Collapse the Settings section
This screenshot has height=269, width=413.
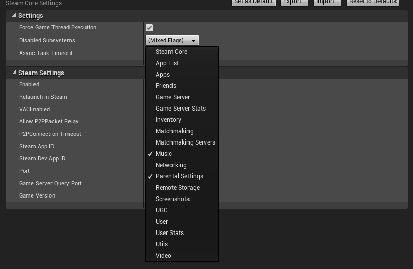[14, 16]
